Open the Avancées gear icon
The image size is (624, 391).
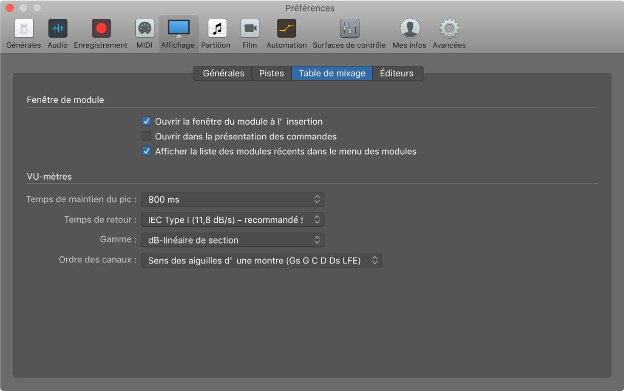point(449,29)
